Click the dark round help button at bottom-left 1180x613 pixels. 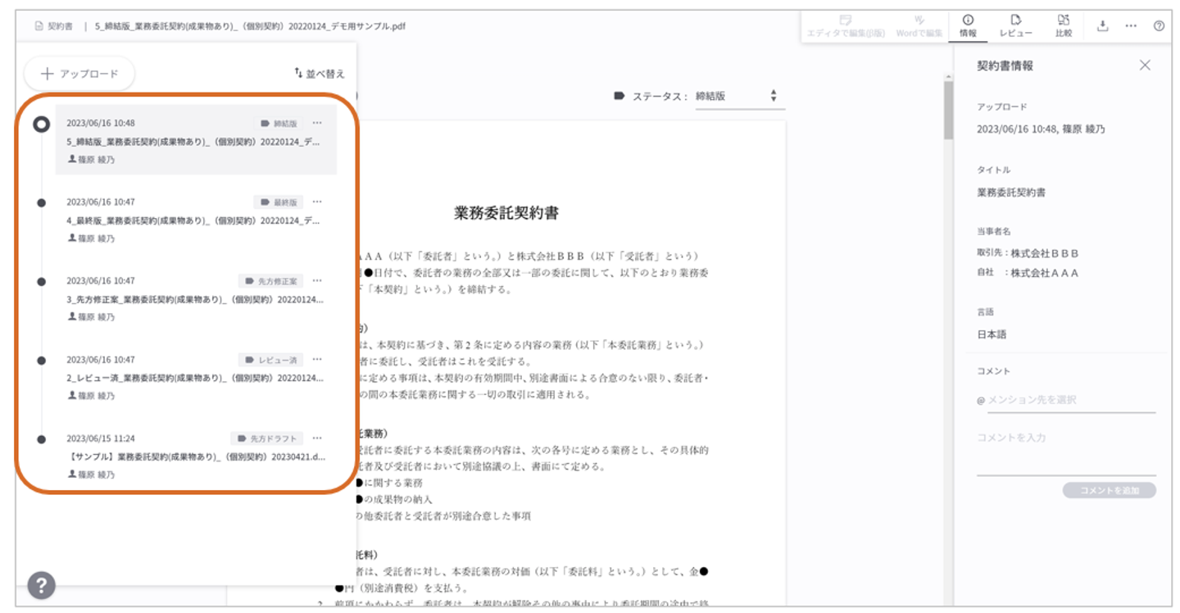point(42,585)
